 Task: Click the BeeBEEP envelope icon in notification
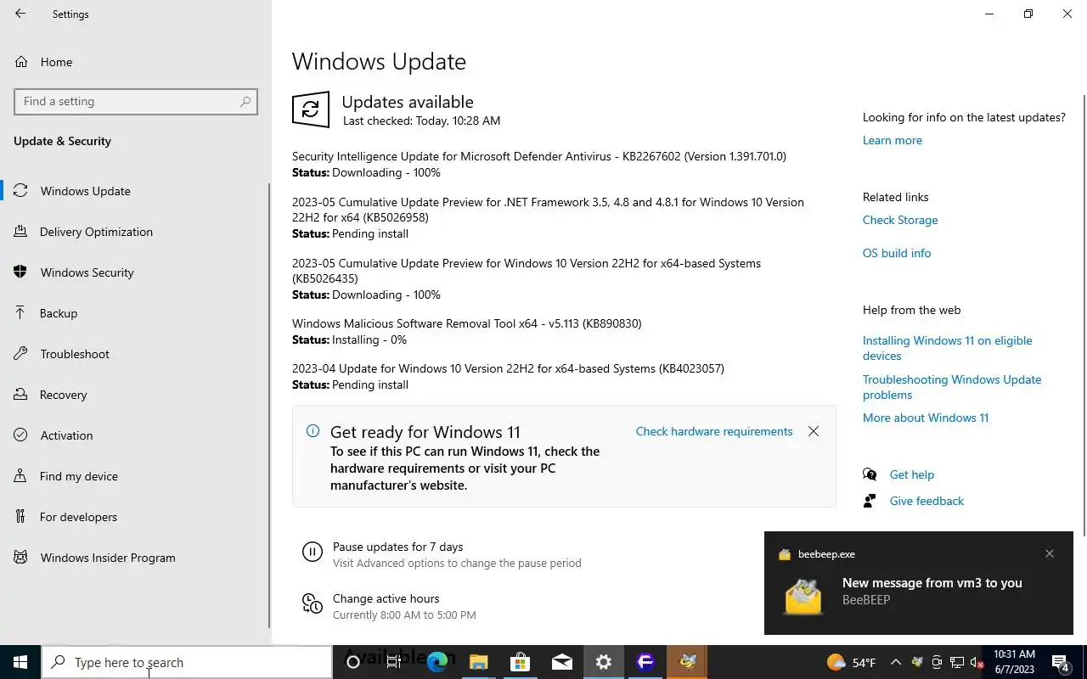pos(803,597)
